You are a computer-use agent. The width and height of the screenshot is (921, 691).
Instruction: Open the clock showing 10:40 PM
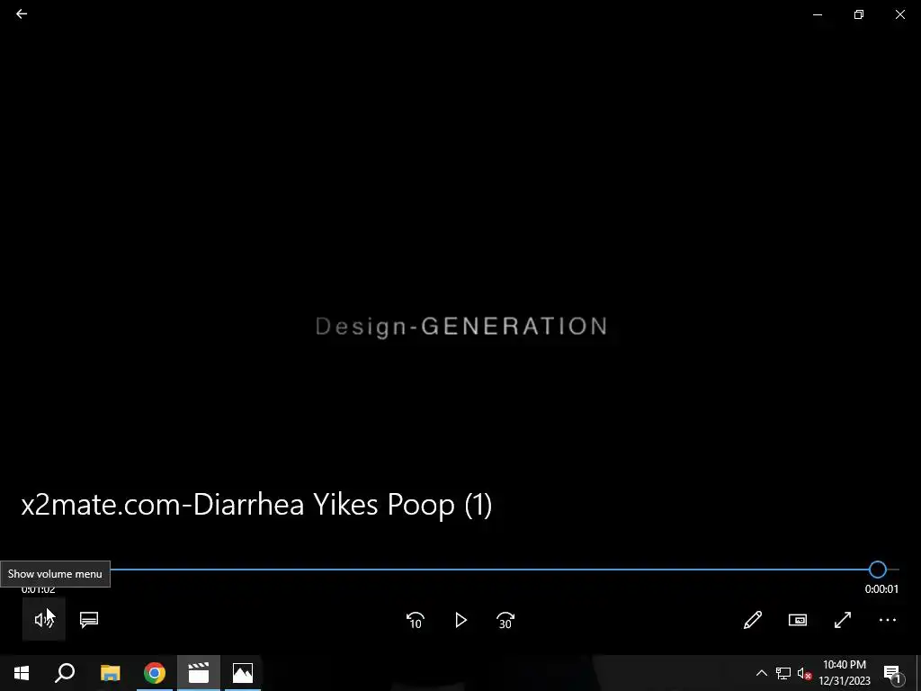pyautogui.click(x=845, y=673)
